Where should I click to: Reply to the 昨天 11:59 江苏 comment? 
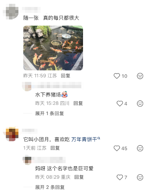click(65, 76)
